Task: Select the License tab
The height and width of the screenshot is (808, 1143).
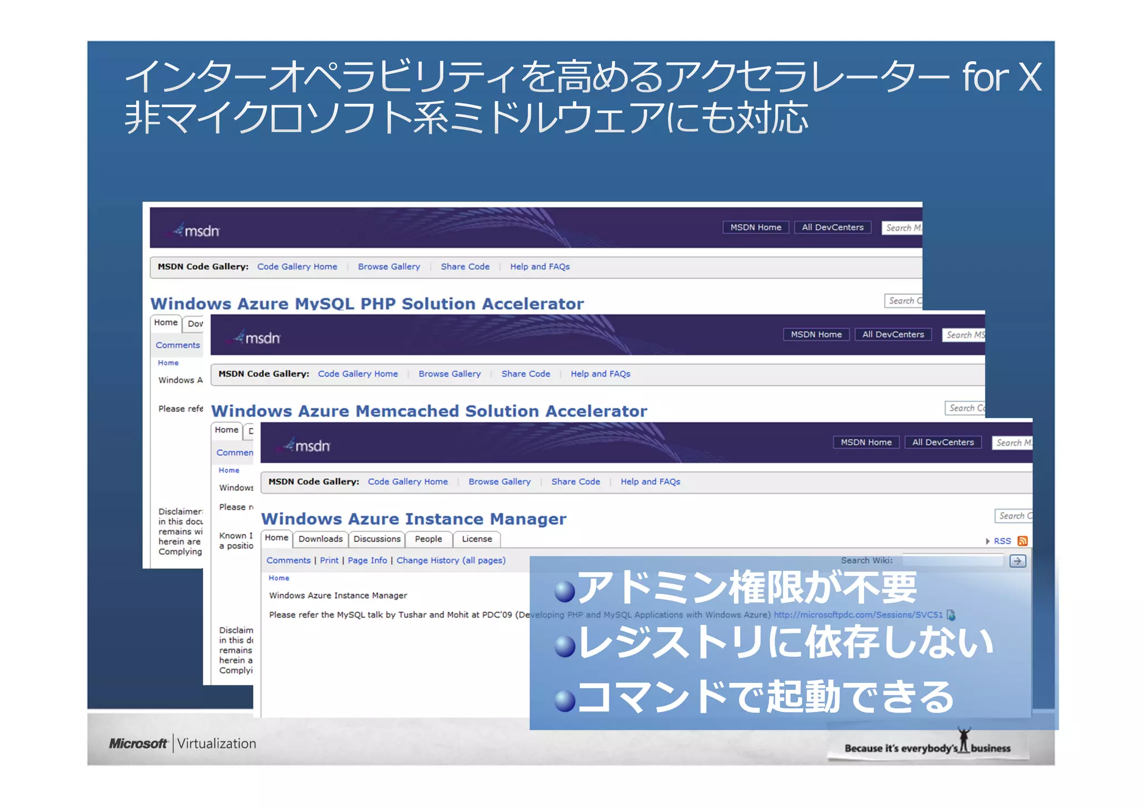Action: pos(477,539)
